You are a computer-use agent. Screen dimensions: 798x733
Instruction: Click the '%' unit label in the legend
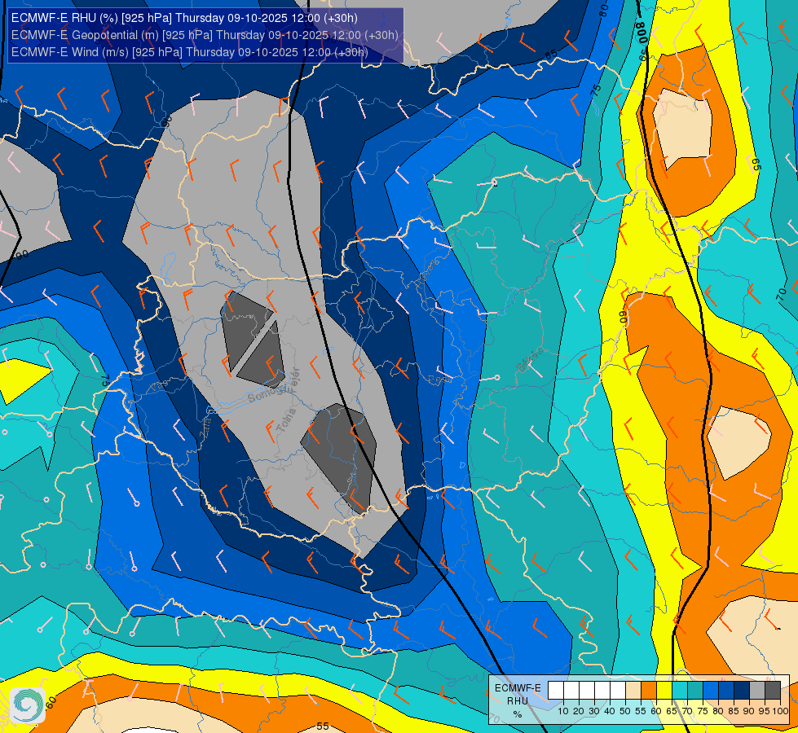[x=518, y=714]
